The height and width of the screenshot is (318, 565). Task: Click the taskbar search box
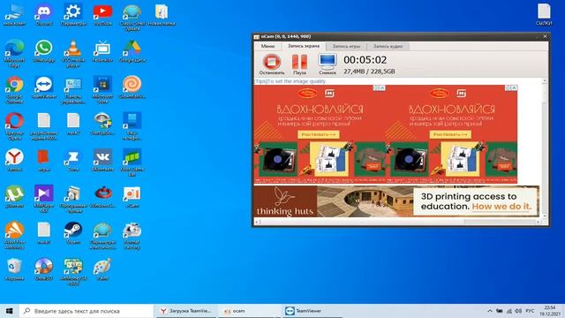pos(87,311)
